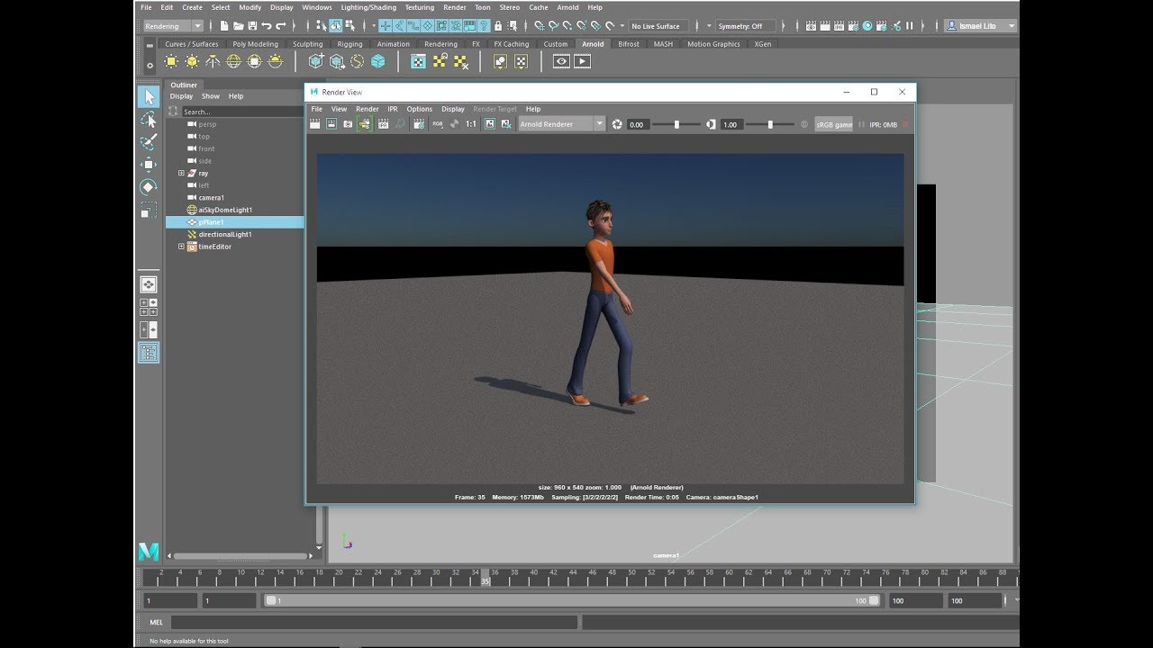Open the Ismael Lito account dropdown

pyautogui.click(x=980, y=26)
